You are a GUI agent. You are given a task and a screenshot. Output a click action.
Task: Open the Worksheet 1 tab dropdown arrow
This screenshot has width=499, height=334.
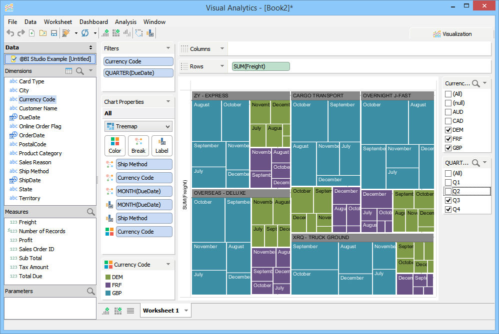186,311
